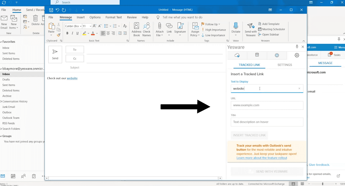Click the Grow Font icon
This screenshot has height=186, width=345.
[x=95, y=26]
